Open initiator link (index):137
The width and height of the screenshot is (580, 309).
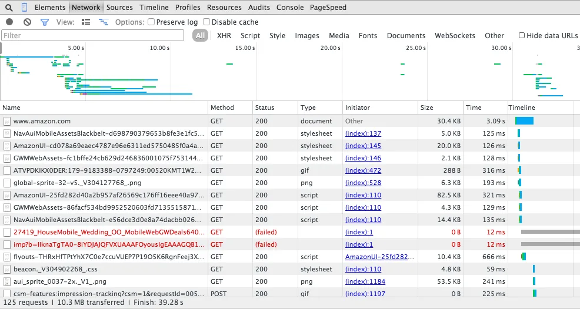tap(364, 133)
